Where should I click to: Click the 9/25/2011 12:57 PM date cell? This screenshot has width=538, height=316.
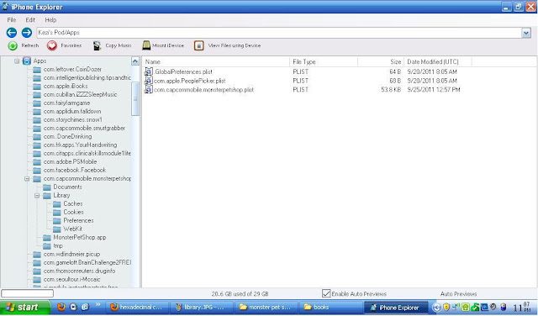click(x=434, y=90)
